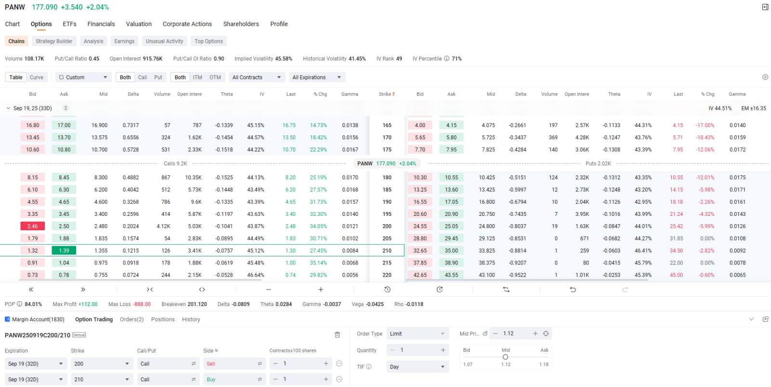The image size is (771, 387).
Task: Click the Margin Account wallet icon
Action: [x=7, y=319]
